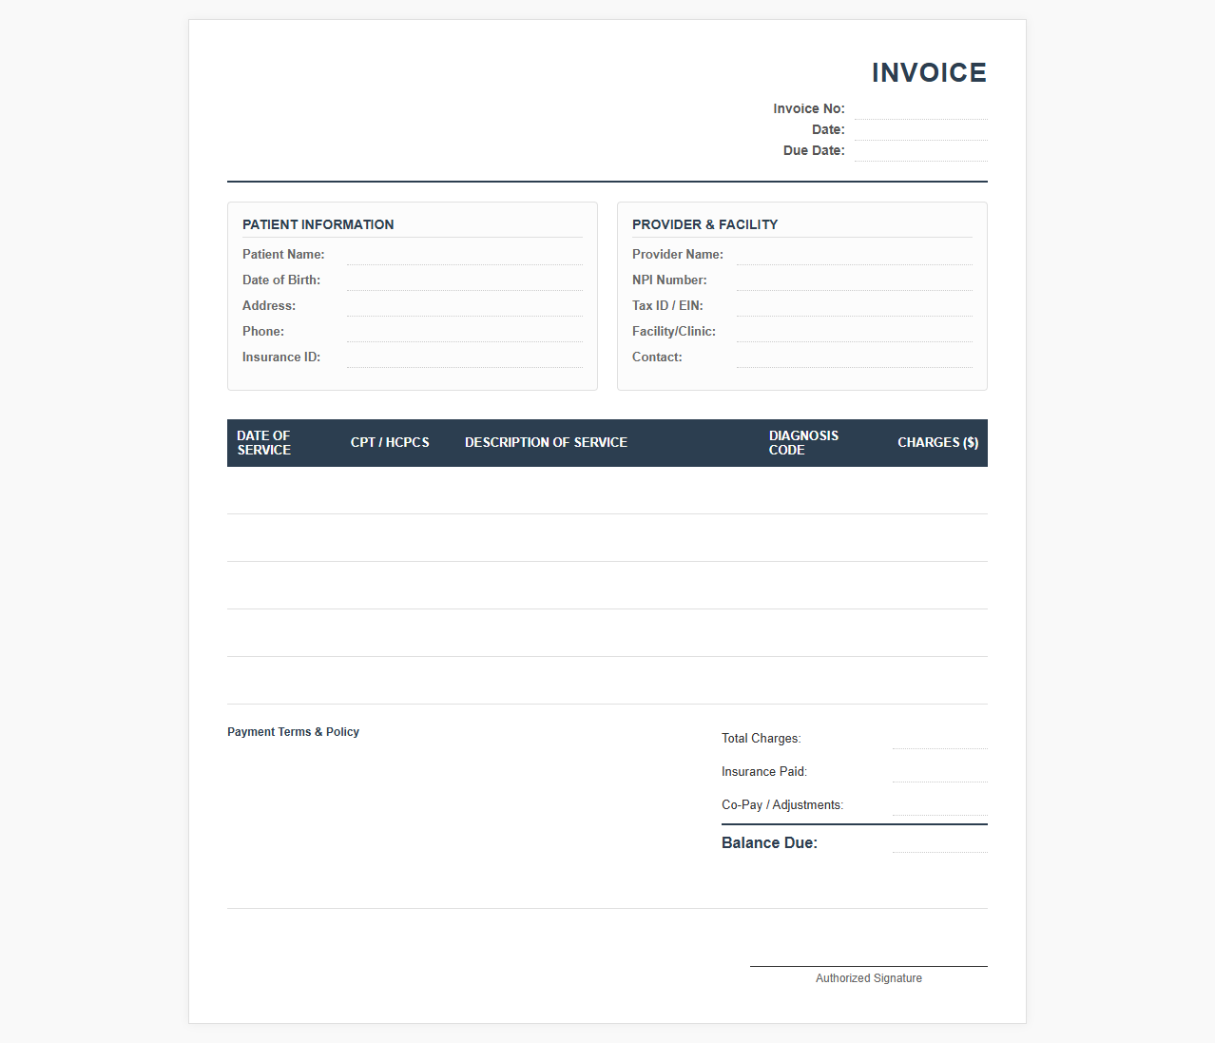1215x1043 pixels.
Task: Click the Invoice No field
Action: tap(920, 109)
